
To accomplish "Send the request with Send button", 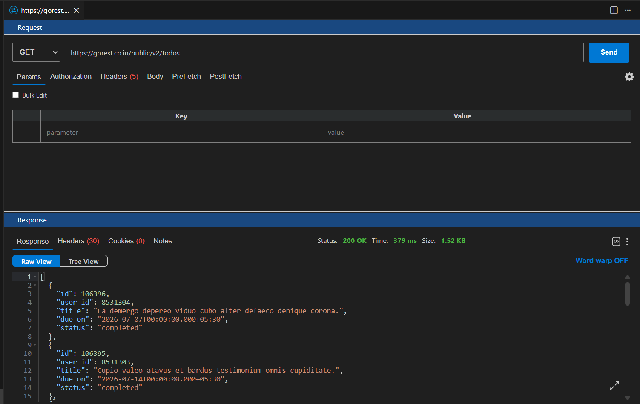I will 609,52.
